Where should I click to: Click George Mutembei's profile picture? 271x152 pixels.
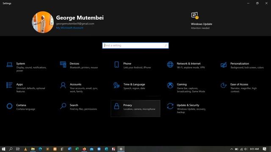click(x=43, y=22)
